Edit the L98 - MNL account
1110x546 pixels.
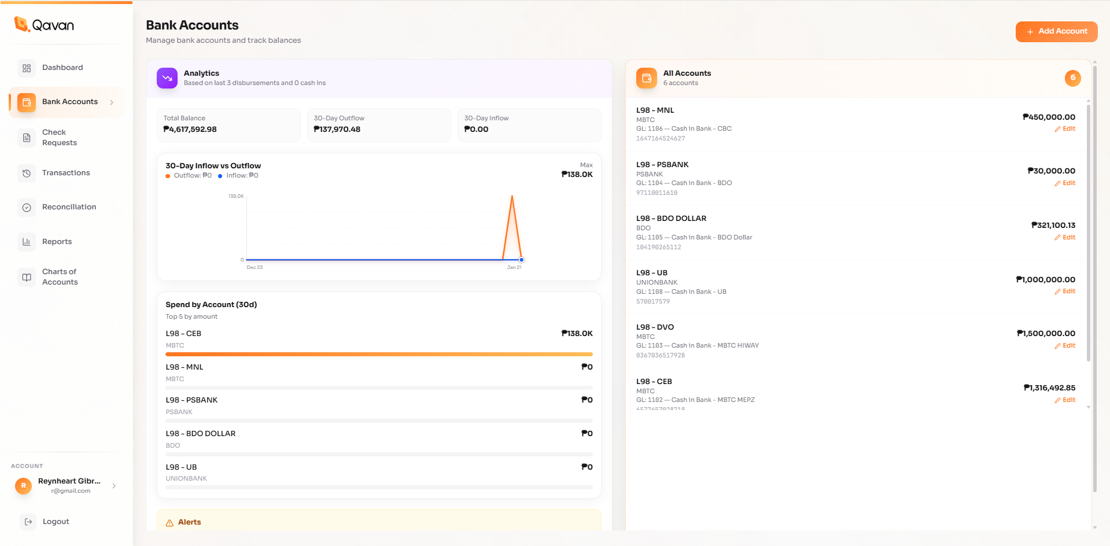(1065, 129)
